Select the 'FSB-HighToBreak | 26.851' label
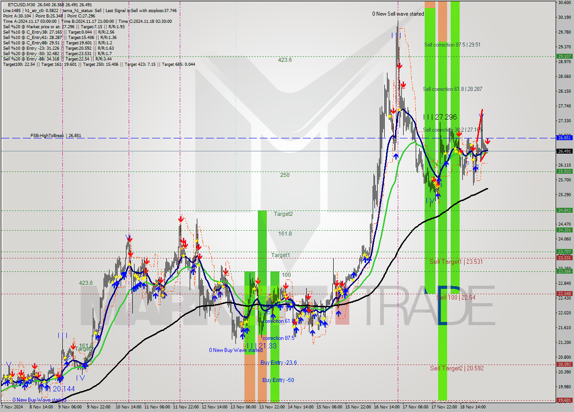 [56, 135]
